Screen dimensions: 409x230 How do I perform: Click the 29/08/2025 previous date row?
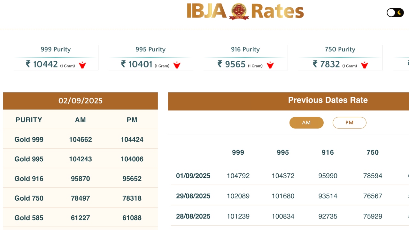(x=193, y=196)
